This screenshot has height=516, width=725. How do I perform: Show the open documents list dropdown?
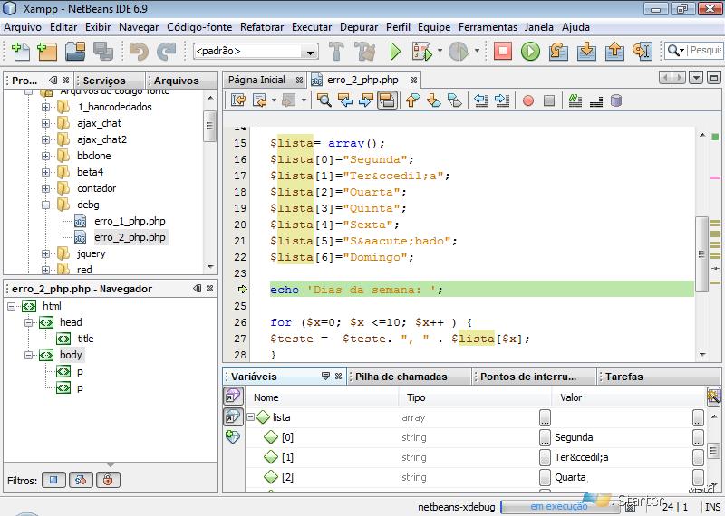[x=696, y=78]
